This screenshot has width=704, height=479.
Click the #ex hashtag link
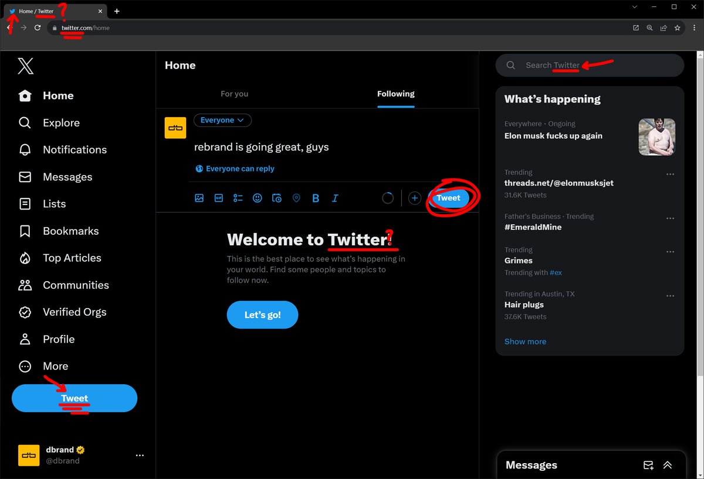point(556,272)
